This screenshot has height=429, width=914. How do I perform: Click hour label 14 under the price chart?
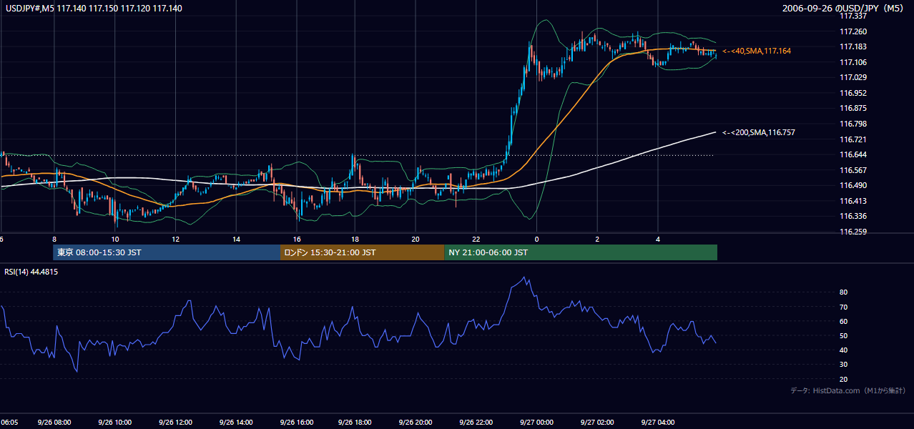[236, 240]
